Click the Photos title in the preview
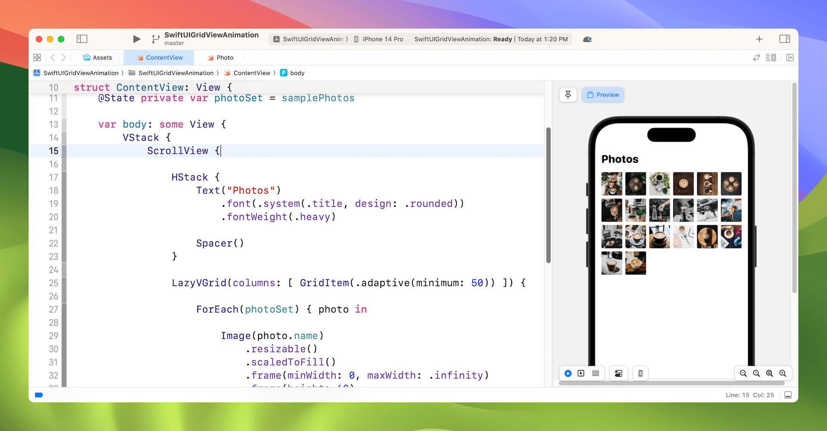 pyautogui.click(x=620, y=159)
